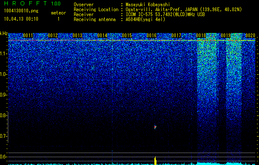259x165 pixels.
Task: Click the date stamp 10.04.13 00:10
Action: click(21, 19)
